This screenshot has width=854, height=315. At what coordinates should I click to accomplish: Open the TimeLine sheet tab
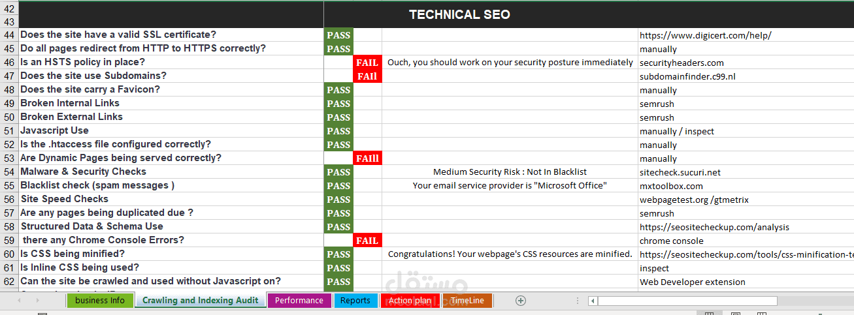tap(467, 301)
